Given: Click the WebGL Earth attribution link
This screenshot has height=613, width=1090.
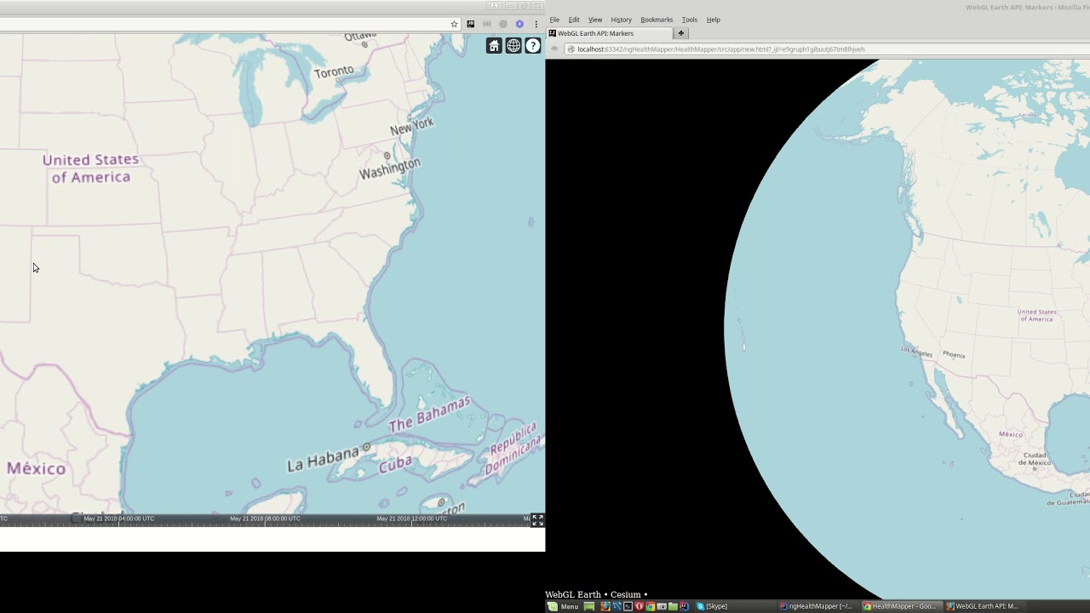Looking at the screenshot, I should click(573, 594).
